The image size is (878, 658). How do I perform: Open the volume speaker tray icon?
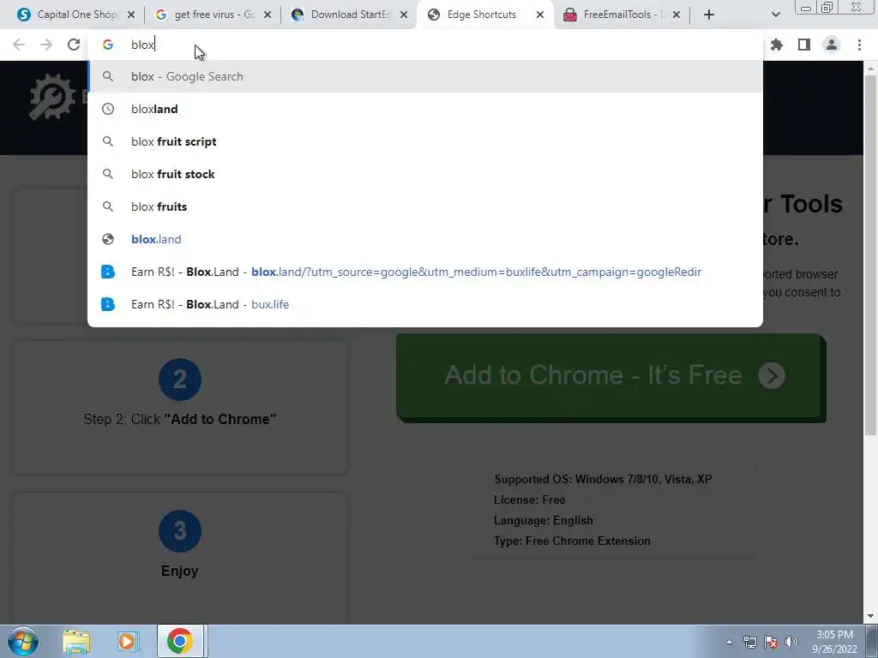(791, 642)
